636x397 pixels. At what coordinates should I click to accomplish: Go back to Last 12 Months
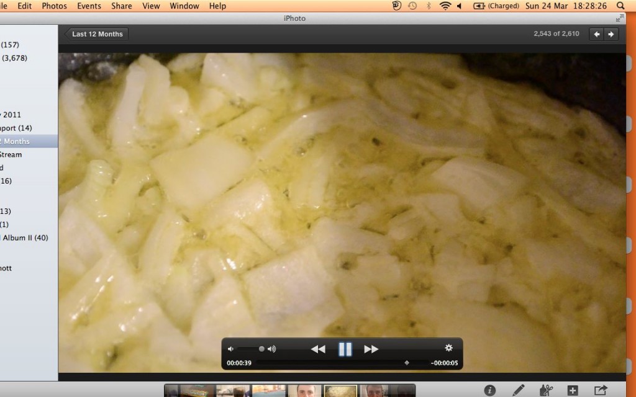click(x=96, y=34)
